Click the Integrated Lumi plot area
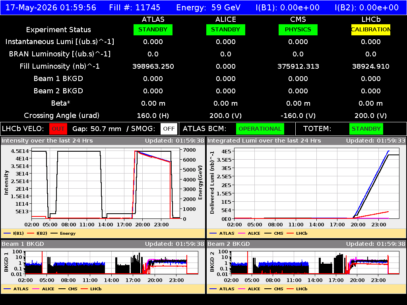Image resolution: width=407 pixels, height=305 pixels. pyautogui.click(x=317, y=183)
